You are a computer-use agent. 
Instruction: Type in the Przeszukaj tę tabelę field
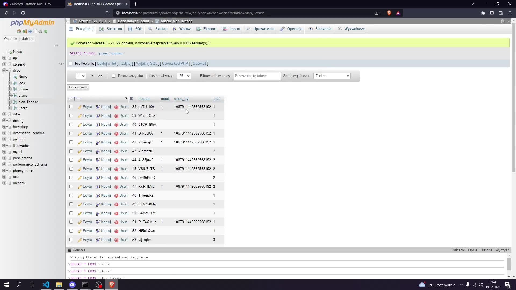click(257, 76)
